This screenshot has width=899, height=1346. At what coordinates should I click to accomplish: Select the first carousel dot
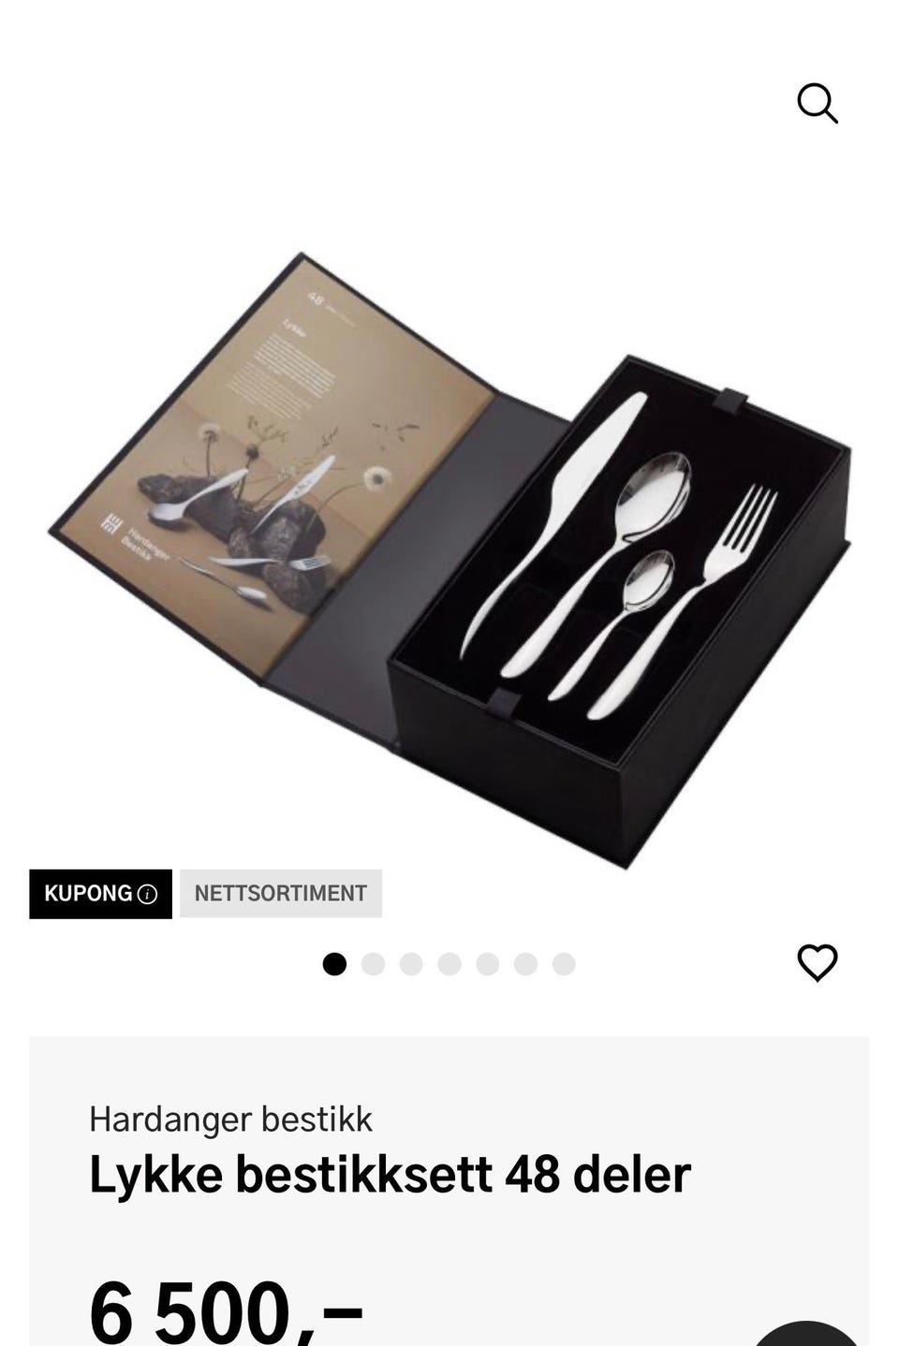pos(334,964)
